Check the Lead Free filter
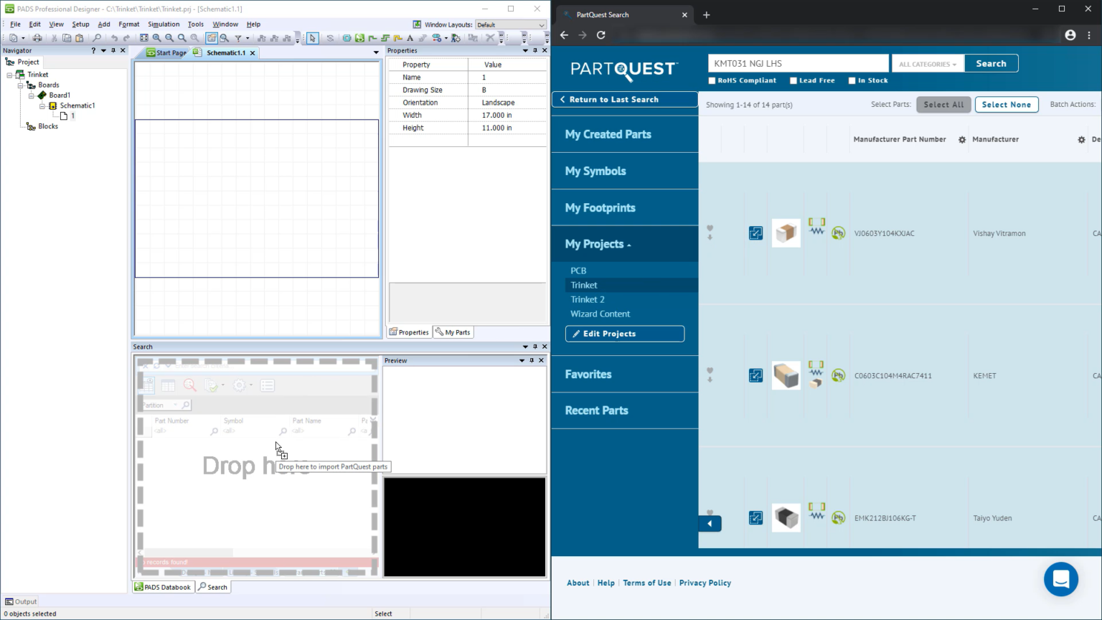Image resolution: width=1102 pixels, height=620 pixels. pos(792,80)
